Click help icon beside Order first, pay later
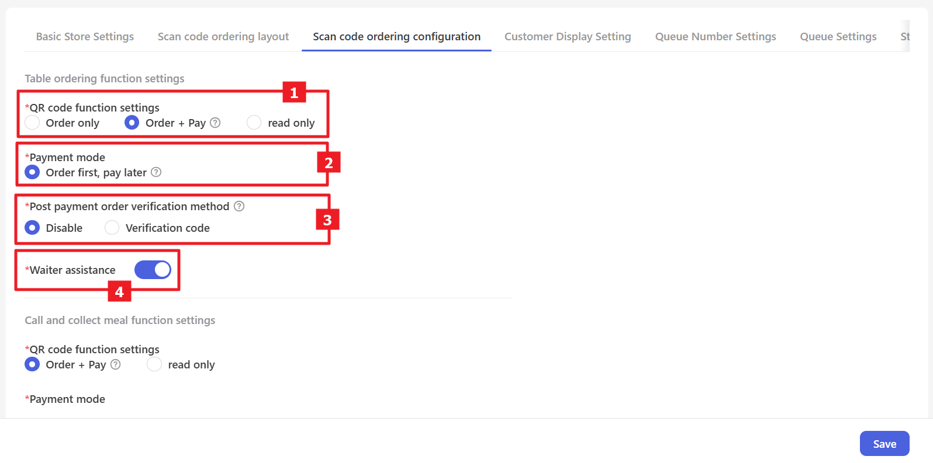Image resolution: width=933 pixels, height=463 pixels. [156, 172]
